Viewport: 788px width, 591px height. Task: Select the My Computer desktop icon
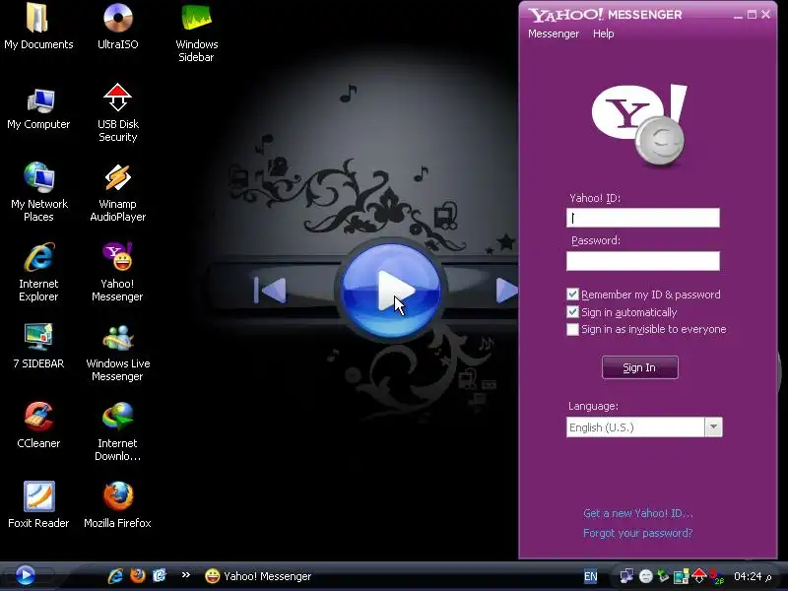pos(38,108)
